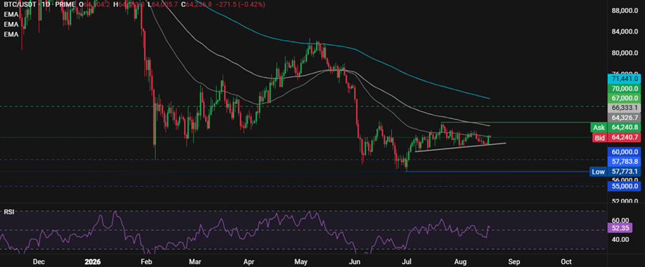
Task: Click the red Bid tag
Action: point(599,138)
